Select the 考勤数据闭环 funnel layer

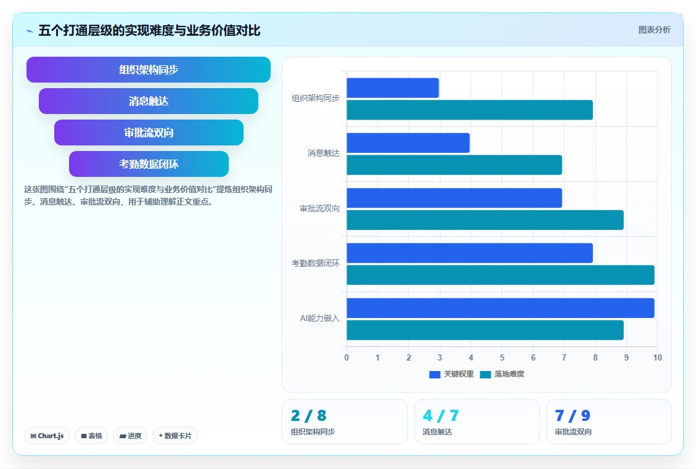149,164
